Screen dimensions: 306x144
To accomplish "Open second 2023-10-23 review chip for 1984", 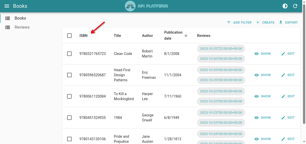I will pyautogui.click(x=221, y=123).
